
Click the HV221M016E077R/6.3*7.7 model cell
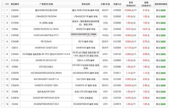[x=46, y=36]
